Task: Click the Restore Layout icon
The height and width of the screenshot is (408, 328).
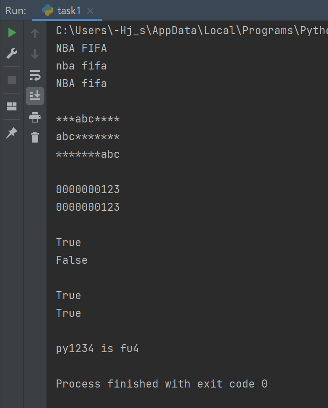Action: tap(12, 106)
